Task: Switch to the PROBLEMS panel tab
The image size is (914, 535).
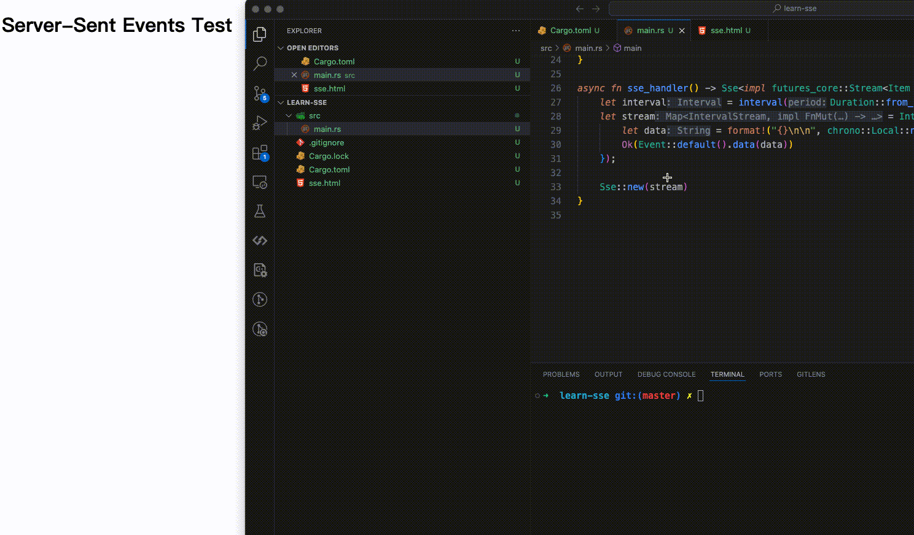Action: tap(561, 374)
